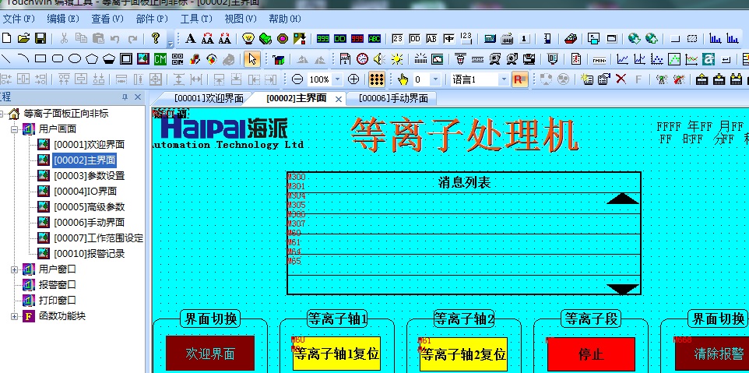Insert the clock component
Image resolution: width=749 pixels, height=373 pixels.
362,58
